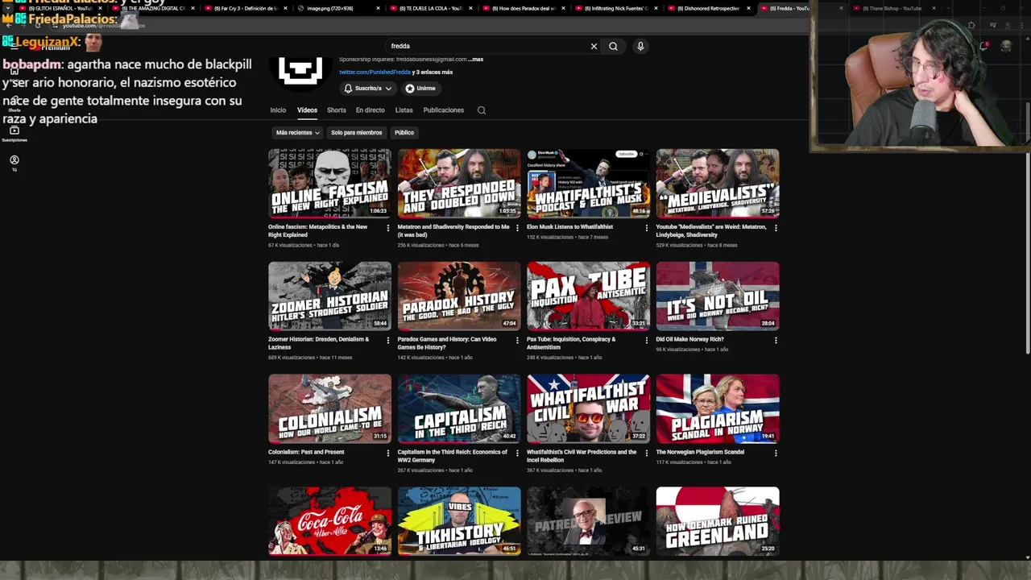Screen dimensions: 1031x580
Task: Play the Medievalists thumbnail
Action: pos(718,183)
